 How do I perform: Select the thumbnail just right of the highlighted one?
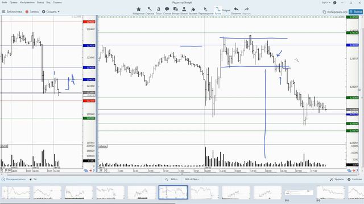tap(205, 193)
